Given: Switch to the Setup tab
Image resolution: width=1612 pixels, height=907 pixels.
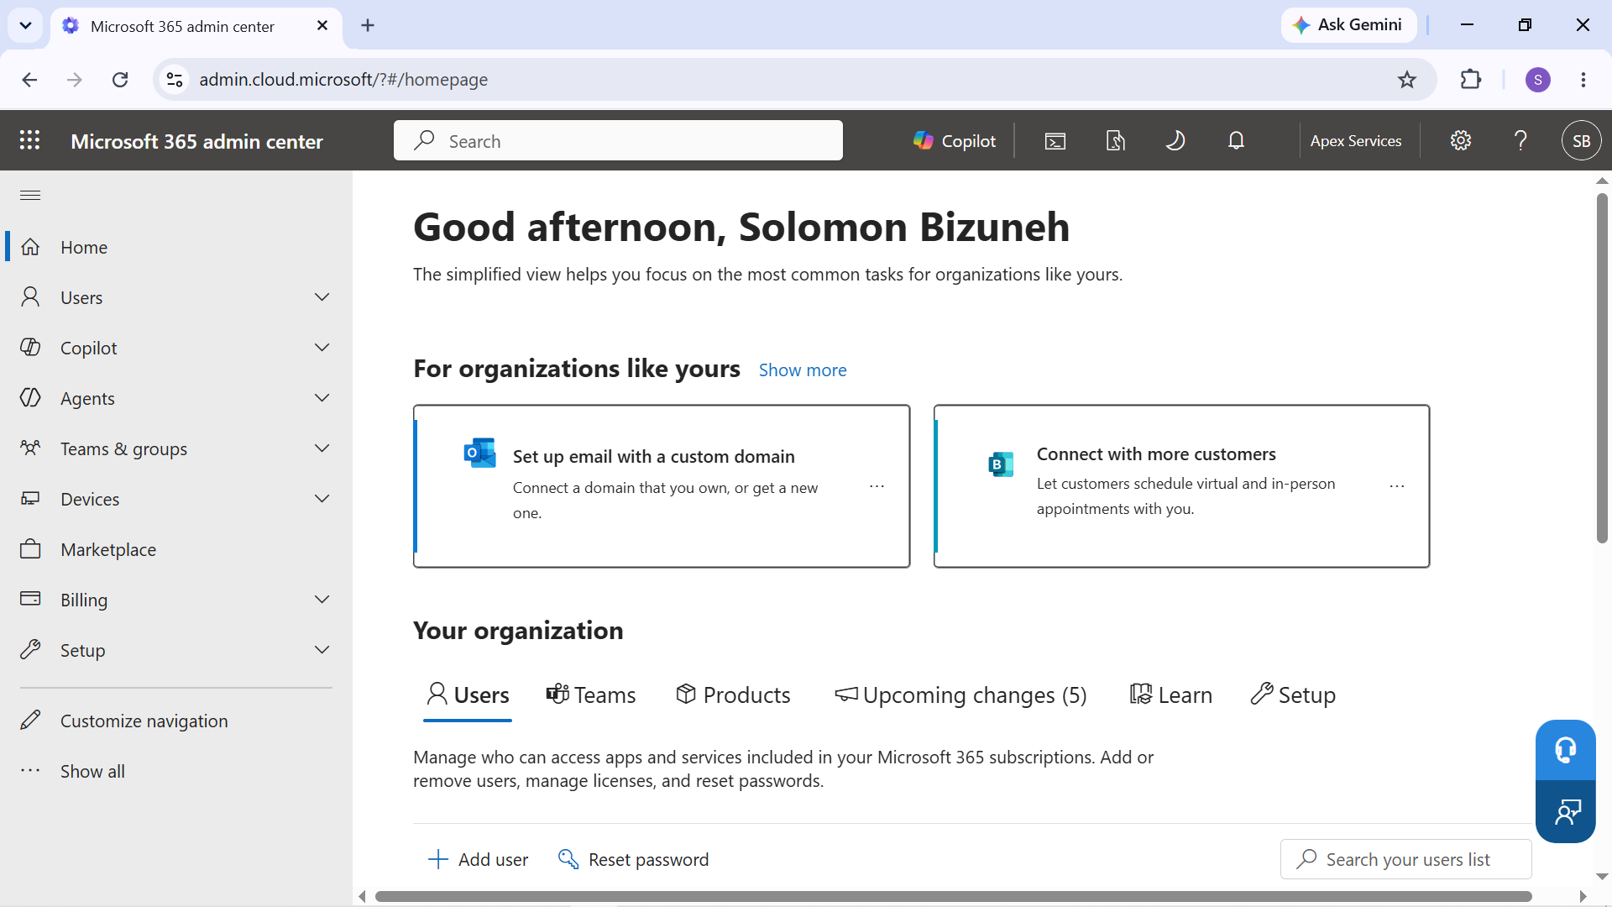Looking at the screenshot, I should point(1293,695).
